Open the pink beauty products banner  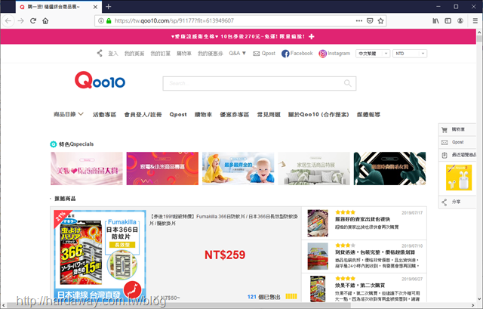click(x=87, y=168)
